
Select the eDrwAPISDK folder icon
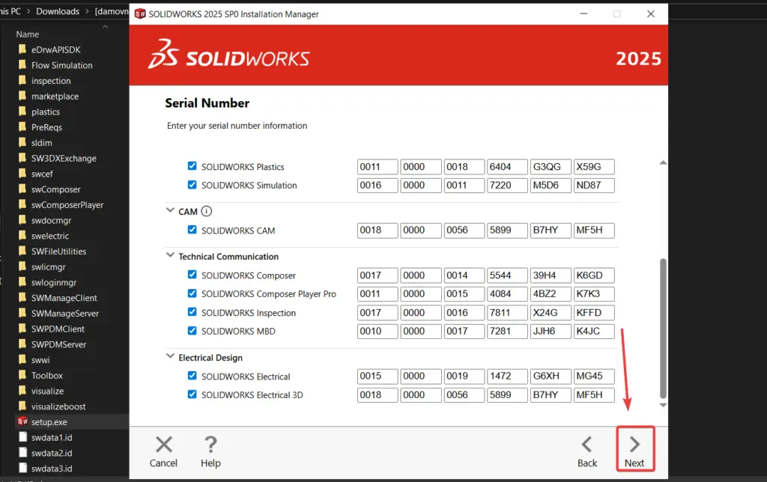pos(22,49)
